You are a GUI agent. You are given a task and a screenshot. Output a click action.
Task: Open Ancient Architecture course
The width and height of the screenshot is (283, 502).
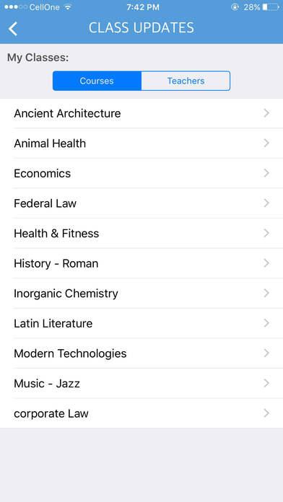click(141, 113)
